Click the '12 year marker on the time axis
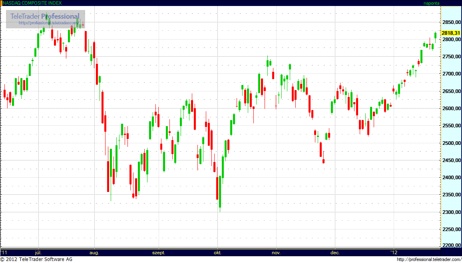 point(394,253)
